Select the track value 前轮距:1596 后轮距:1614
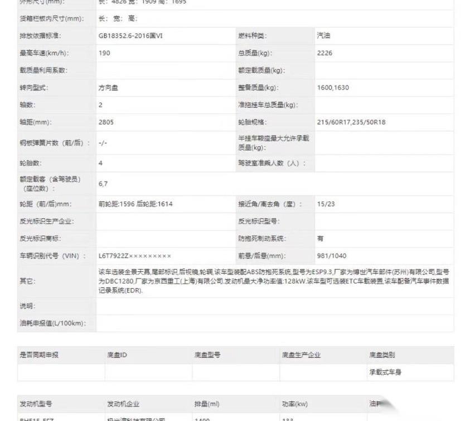 pos(135,204)
